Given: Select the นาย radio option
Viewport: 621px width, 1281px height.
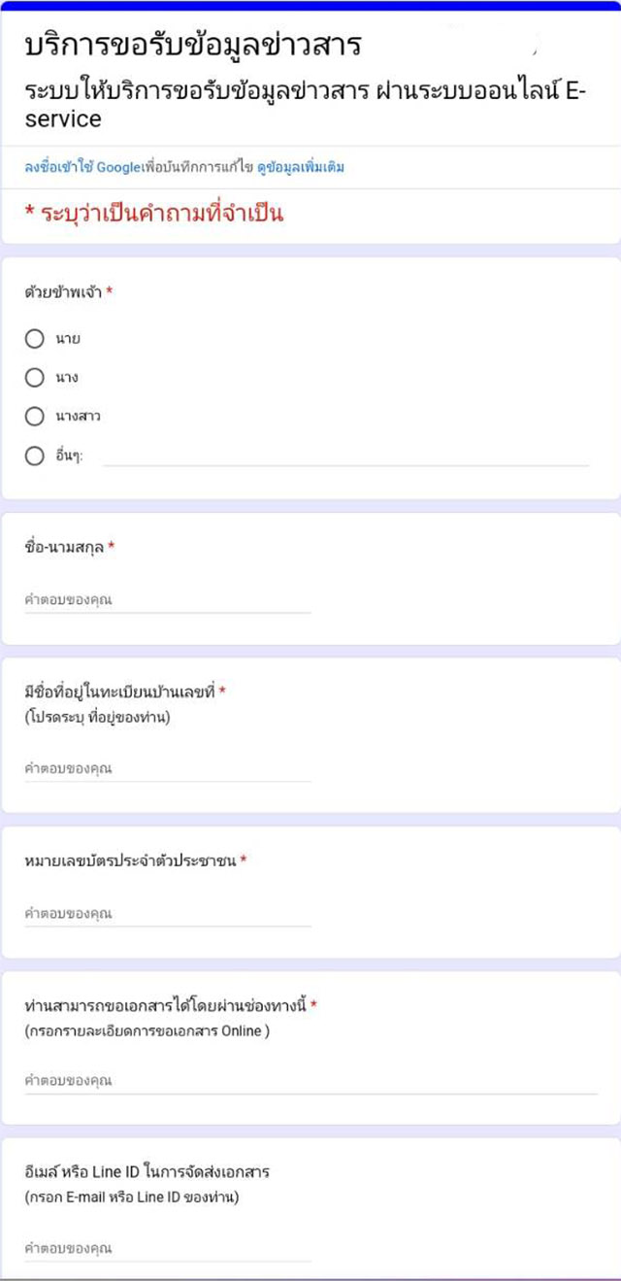Looking at the screenshot, I should pos(35,339).
